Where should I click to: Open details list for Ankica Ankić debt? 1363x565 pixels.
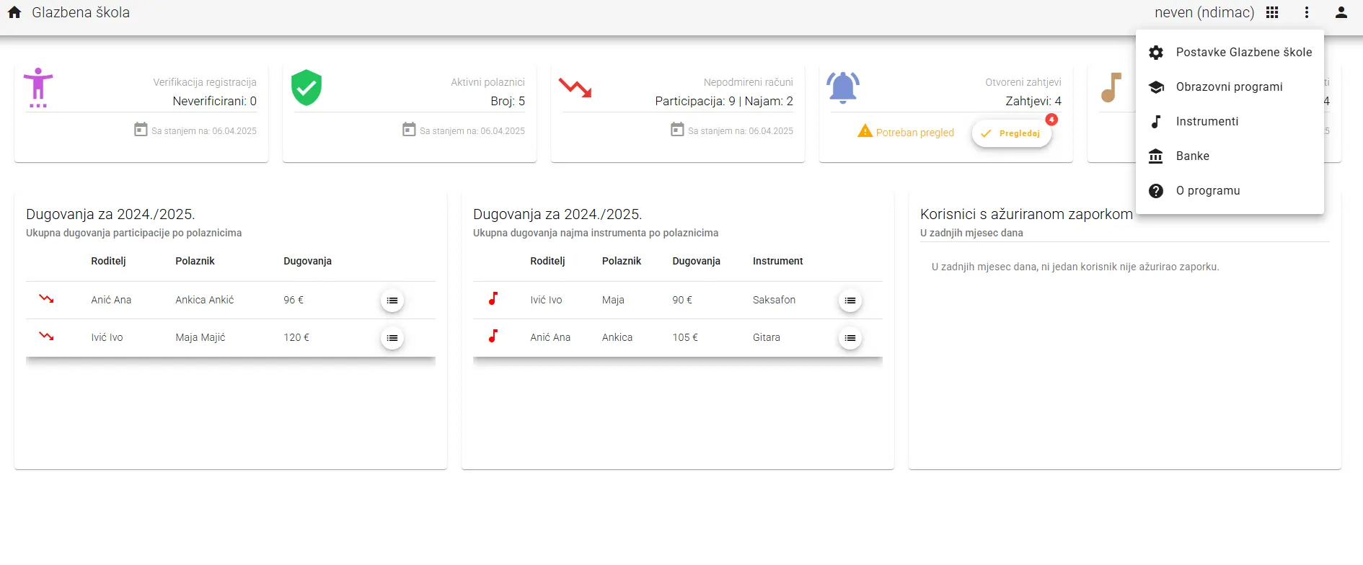tap(392, 301)
